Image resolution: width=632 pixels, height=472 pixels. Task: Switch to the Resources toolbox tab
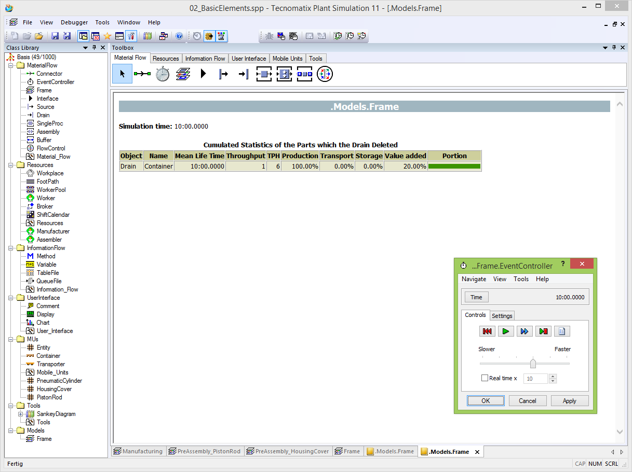166,59
